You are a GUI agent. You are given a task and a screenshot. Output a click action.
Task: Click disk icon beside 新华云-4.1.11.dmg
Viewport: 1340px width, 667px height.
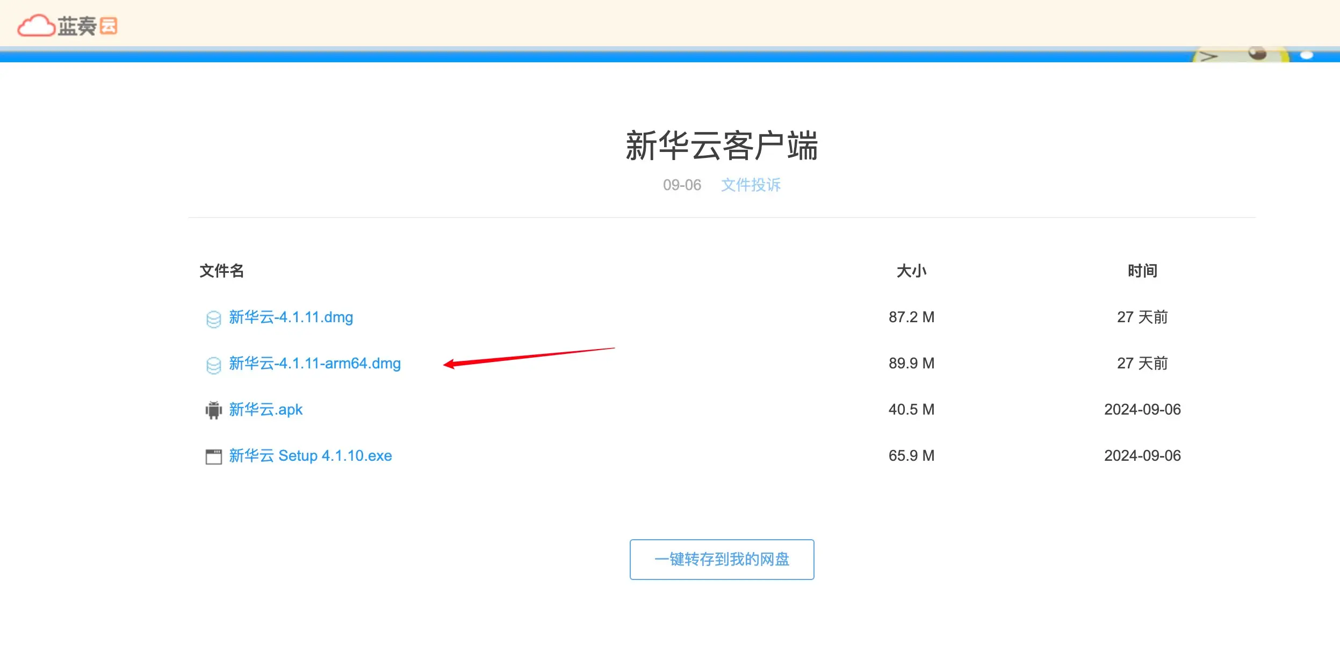pyautogui.click(x=213, y=319)
